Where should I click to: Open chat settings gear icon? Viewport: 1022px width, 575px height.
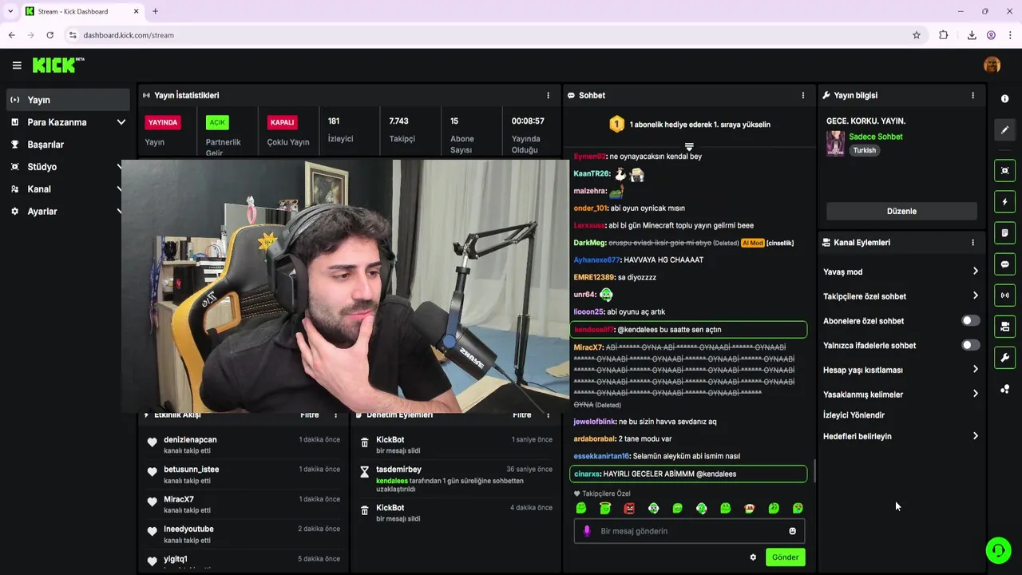point(753,557)
